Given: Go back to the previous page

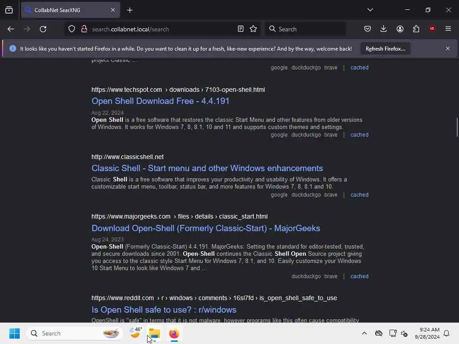Looking at the screenshot, I should pyautogui.click(x=11, y=29).
